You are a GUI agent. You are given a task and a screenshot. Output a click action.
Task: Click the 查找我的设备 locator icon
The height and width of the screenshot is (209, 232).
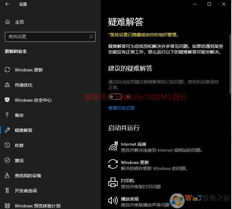click(x=7, y=175)
